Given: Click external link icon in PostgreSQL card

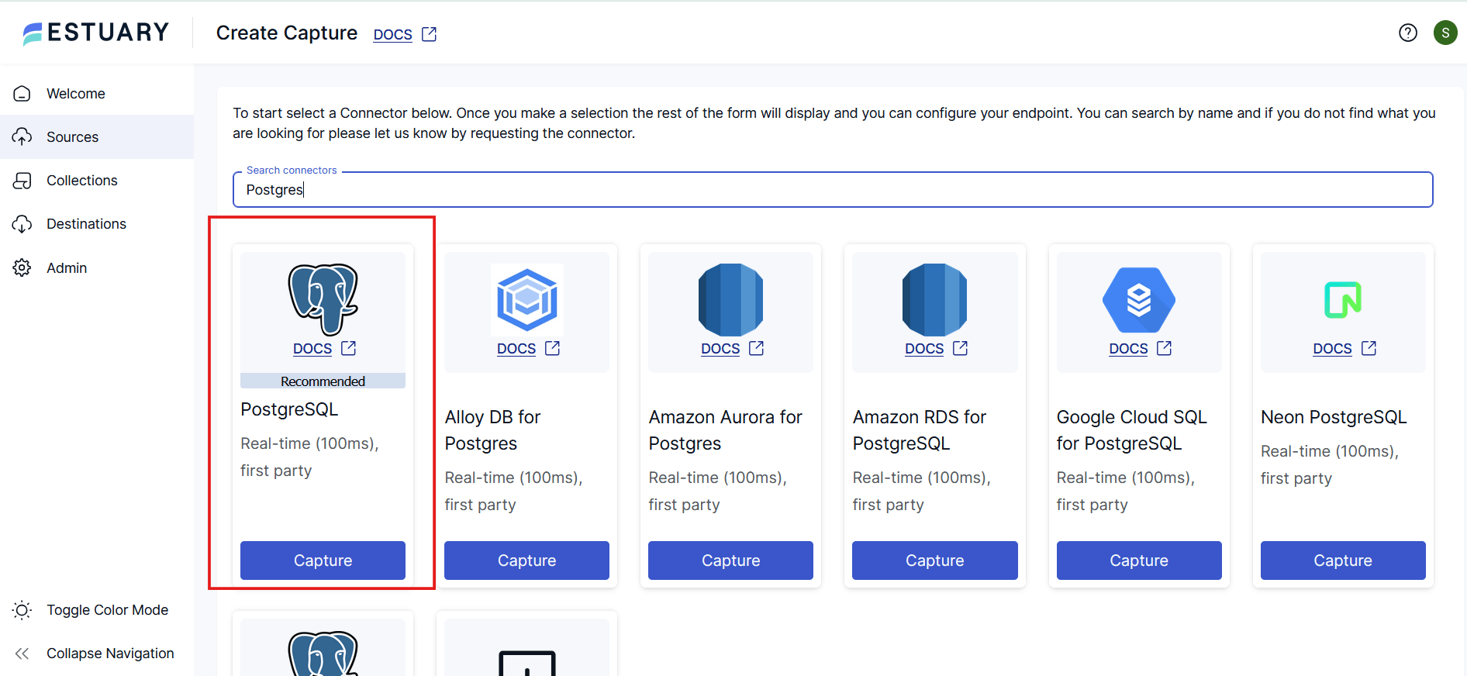Looking at the screenshot, I should [349, 348].
